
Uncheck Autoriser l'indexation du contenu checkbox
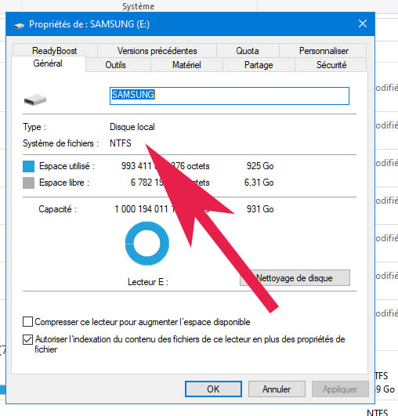click(x=28, y=339)
